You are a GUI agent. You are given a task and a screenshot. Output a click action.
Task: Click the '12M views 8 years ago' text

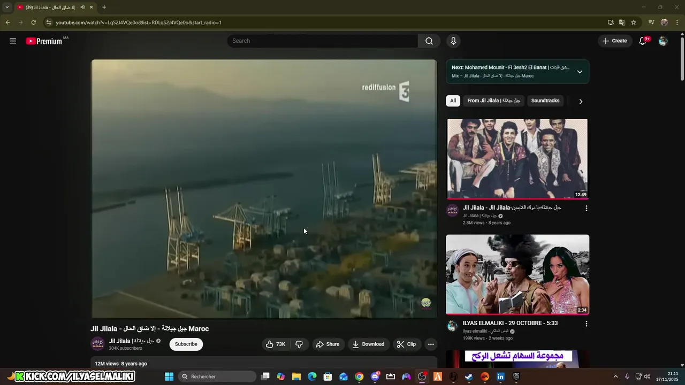click(121, 364)
